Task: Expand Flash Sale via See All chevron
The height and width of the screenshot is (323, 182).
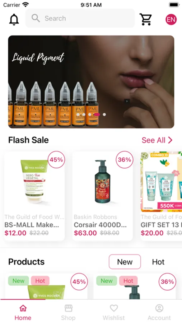Action: (x=170, y=140)
